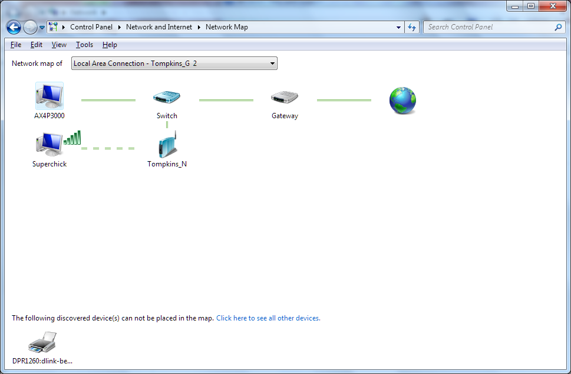Click the refresh button beside address bar
This screenshot has height=374, width=571.
coord(412,27)
